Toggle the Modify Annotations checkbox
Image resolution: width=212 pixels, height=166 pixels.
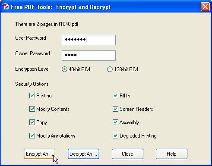pos(32,136)
